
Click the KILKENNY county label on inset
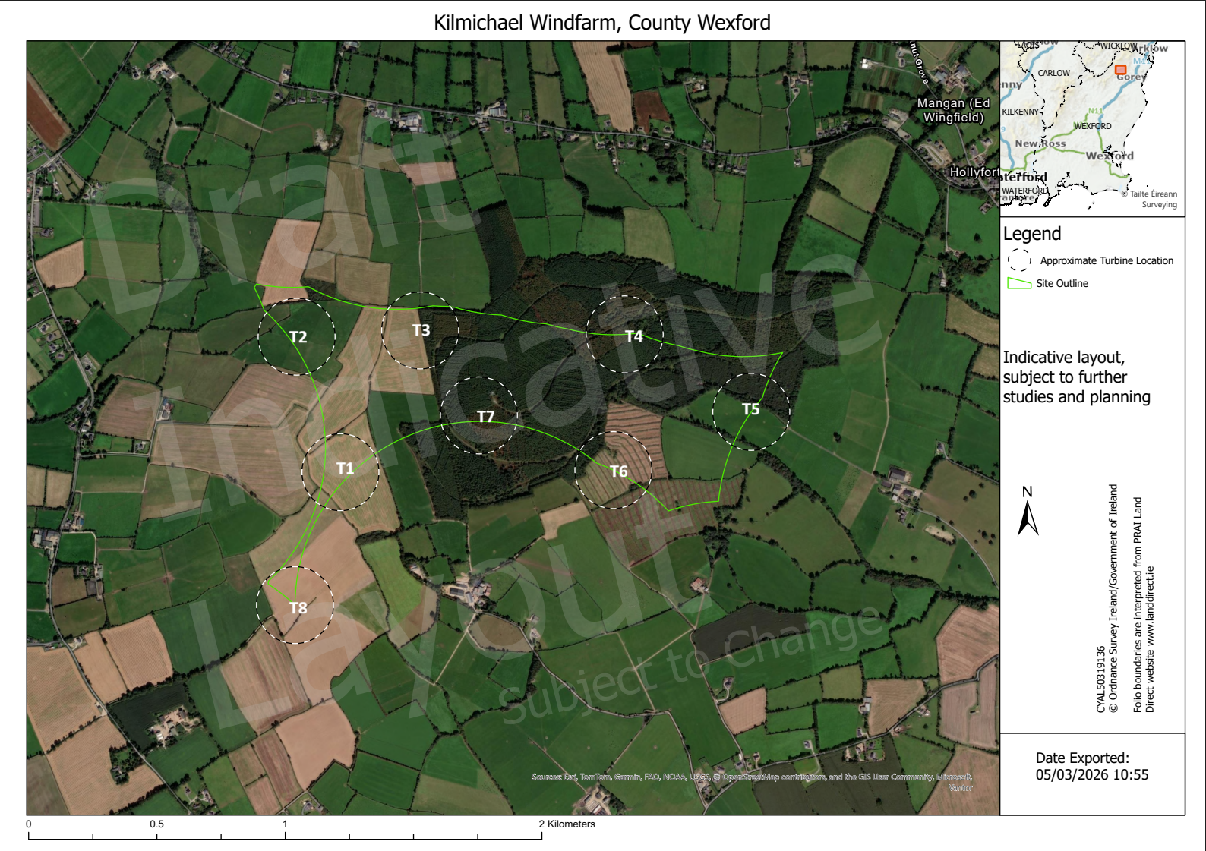[1020, 112]
